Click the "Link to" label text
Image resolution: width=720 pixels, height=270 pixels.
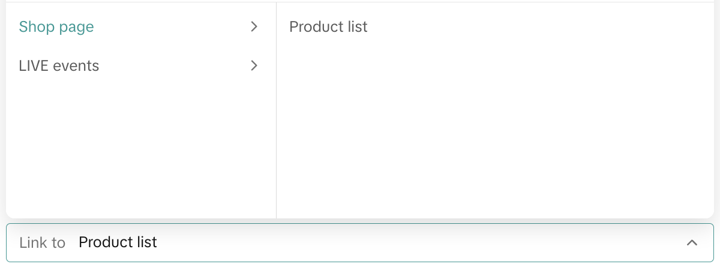pos(42,243)
